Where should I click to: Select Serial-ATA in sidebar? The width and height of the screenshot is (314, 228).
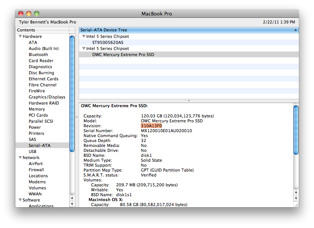(42, 145)
